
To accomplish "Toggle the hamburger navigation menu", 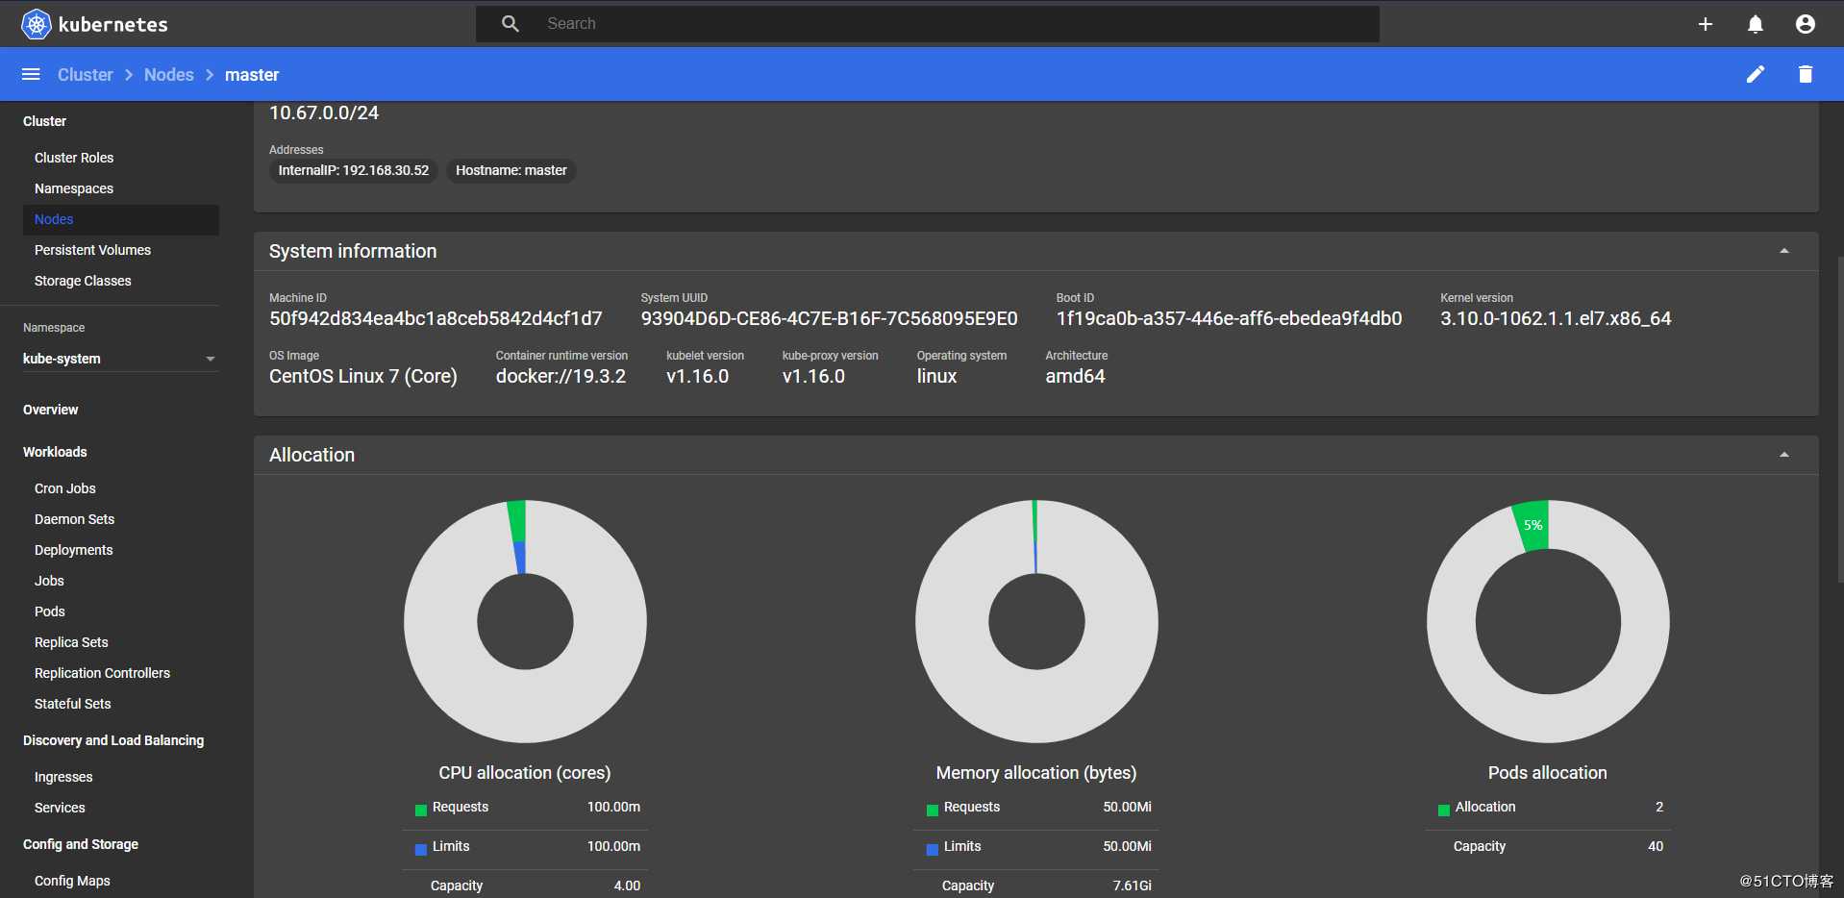I will coord(31,74).
